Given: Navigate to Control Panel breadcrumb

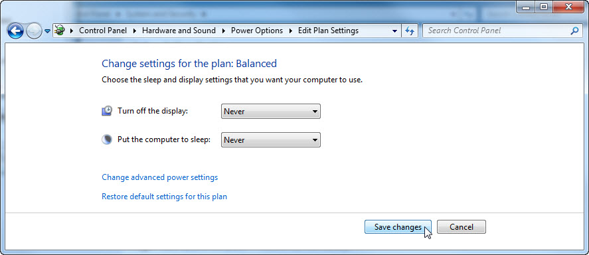Looking at the screenshot, I should click(x=103, y=31).
